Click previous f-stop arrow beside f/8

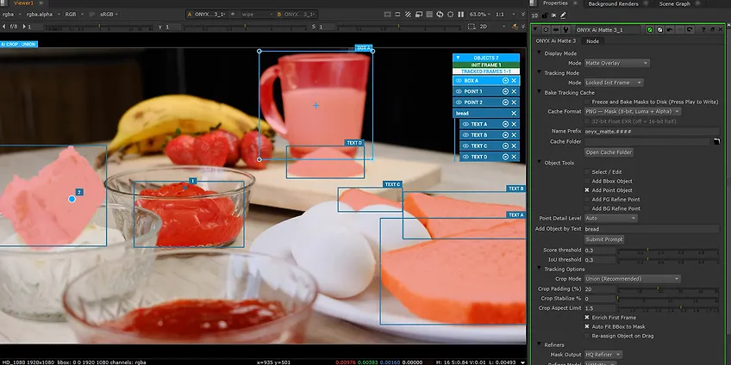[x=4, y=27]
